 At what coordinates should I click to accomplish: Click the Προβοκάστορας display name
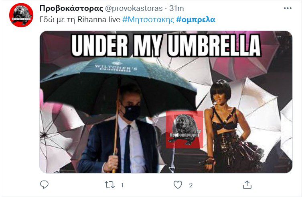71,8
